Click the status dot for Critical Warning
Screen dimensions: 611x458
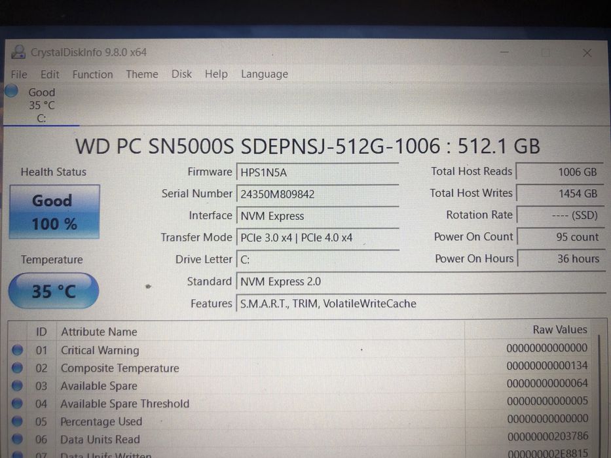(17, 350)
